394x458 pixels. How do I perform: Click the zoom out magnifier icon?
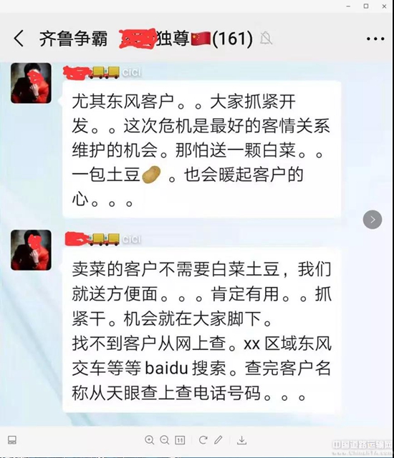[165, 440]
